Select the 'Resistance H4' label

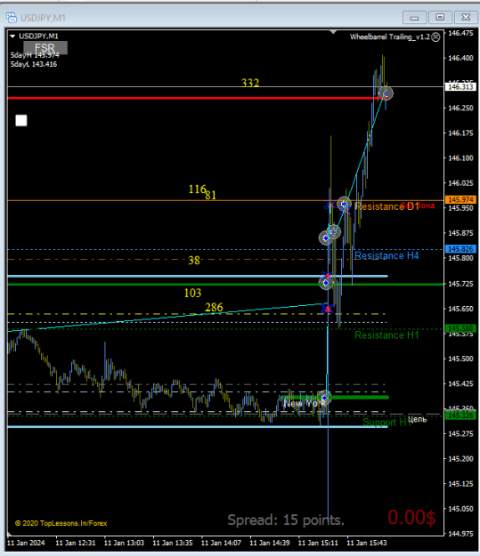tap(386, 255)
